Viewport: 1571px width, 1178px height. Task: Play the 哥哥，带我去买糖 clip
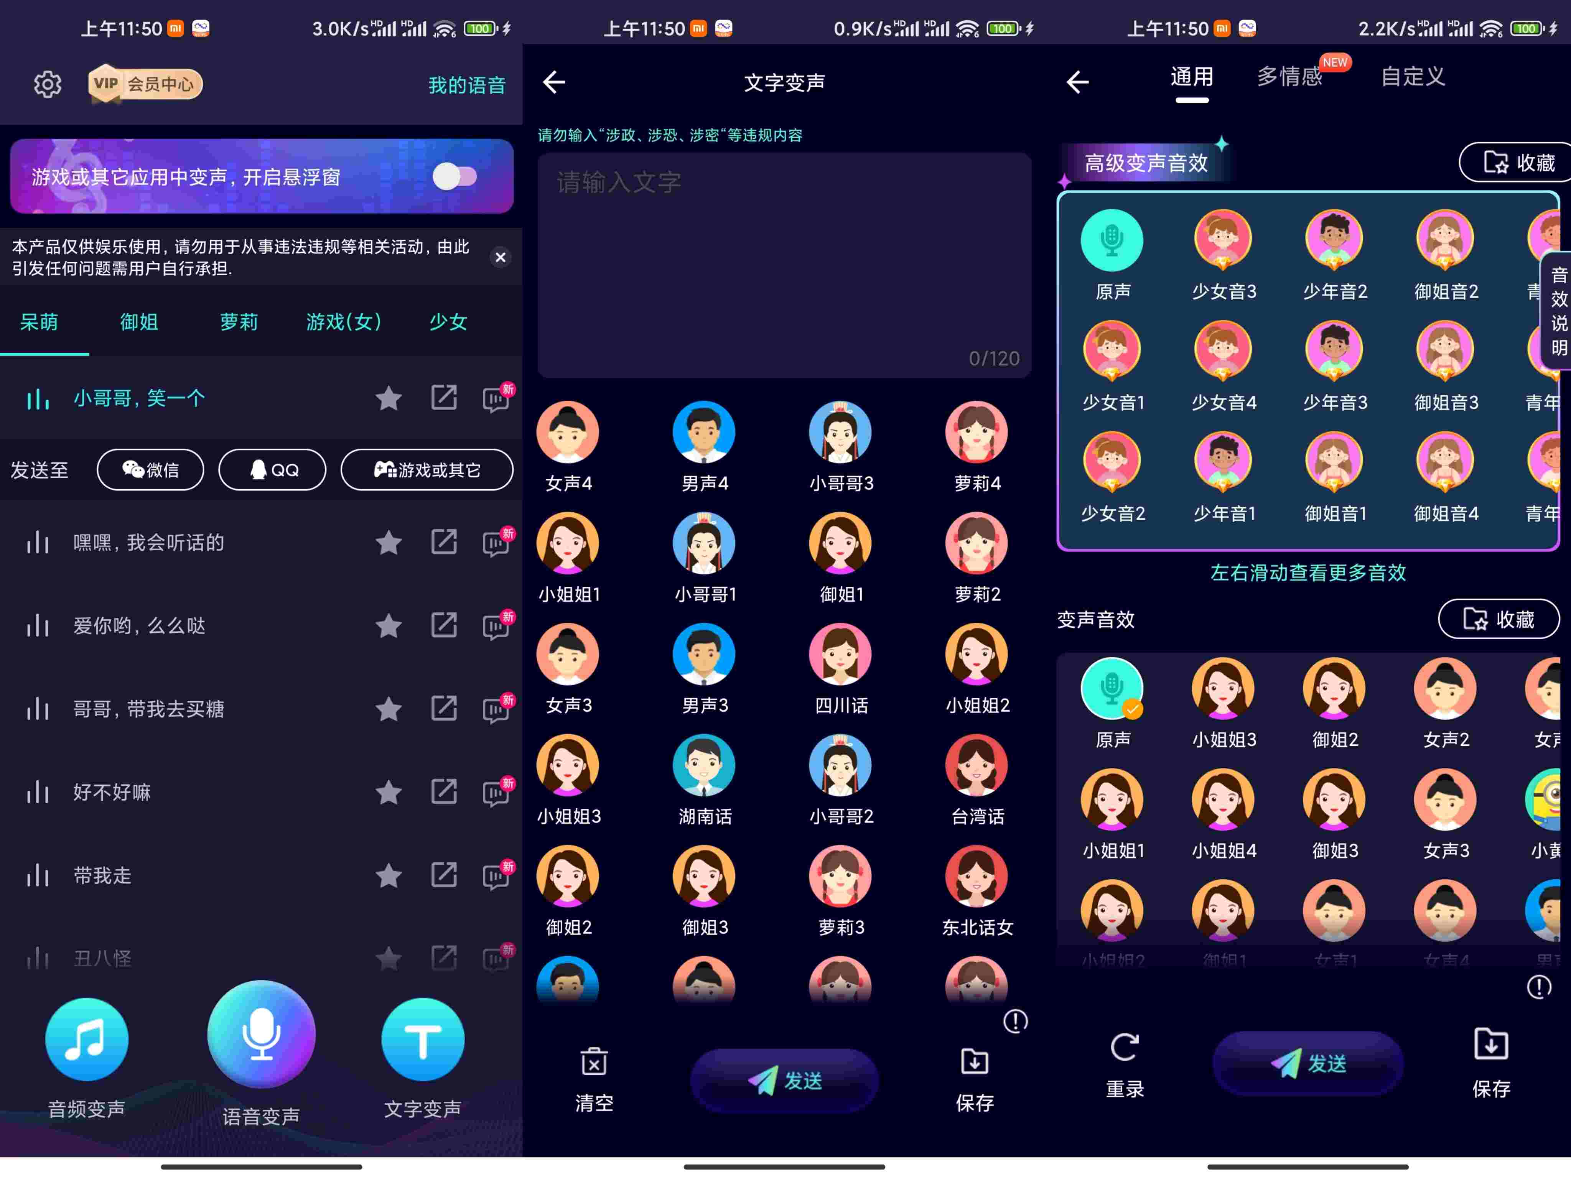coord(38,709)
